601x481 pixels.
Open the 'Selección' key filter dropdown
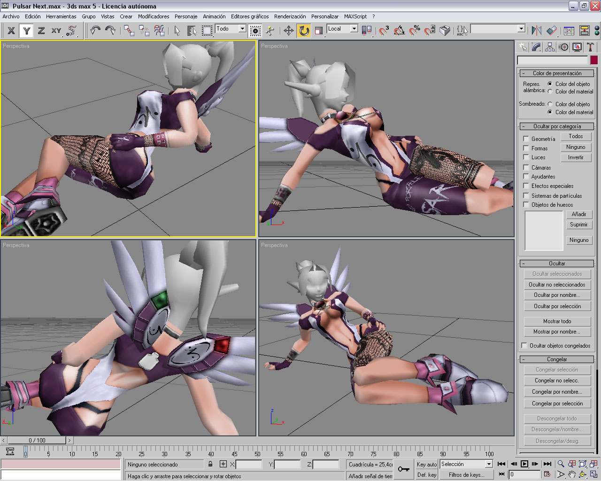489,464
